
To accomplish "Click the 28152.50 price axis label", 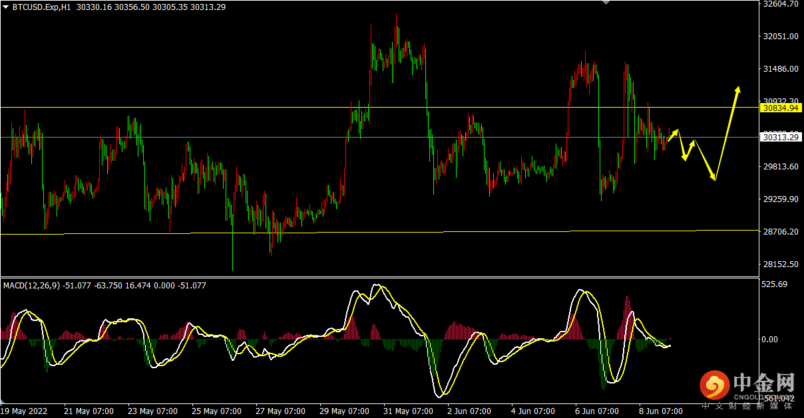I will (781, 264).
